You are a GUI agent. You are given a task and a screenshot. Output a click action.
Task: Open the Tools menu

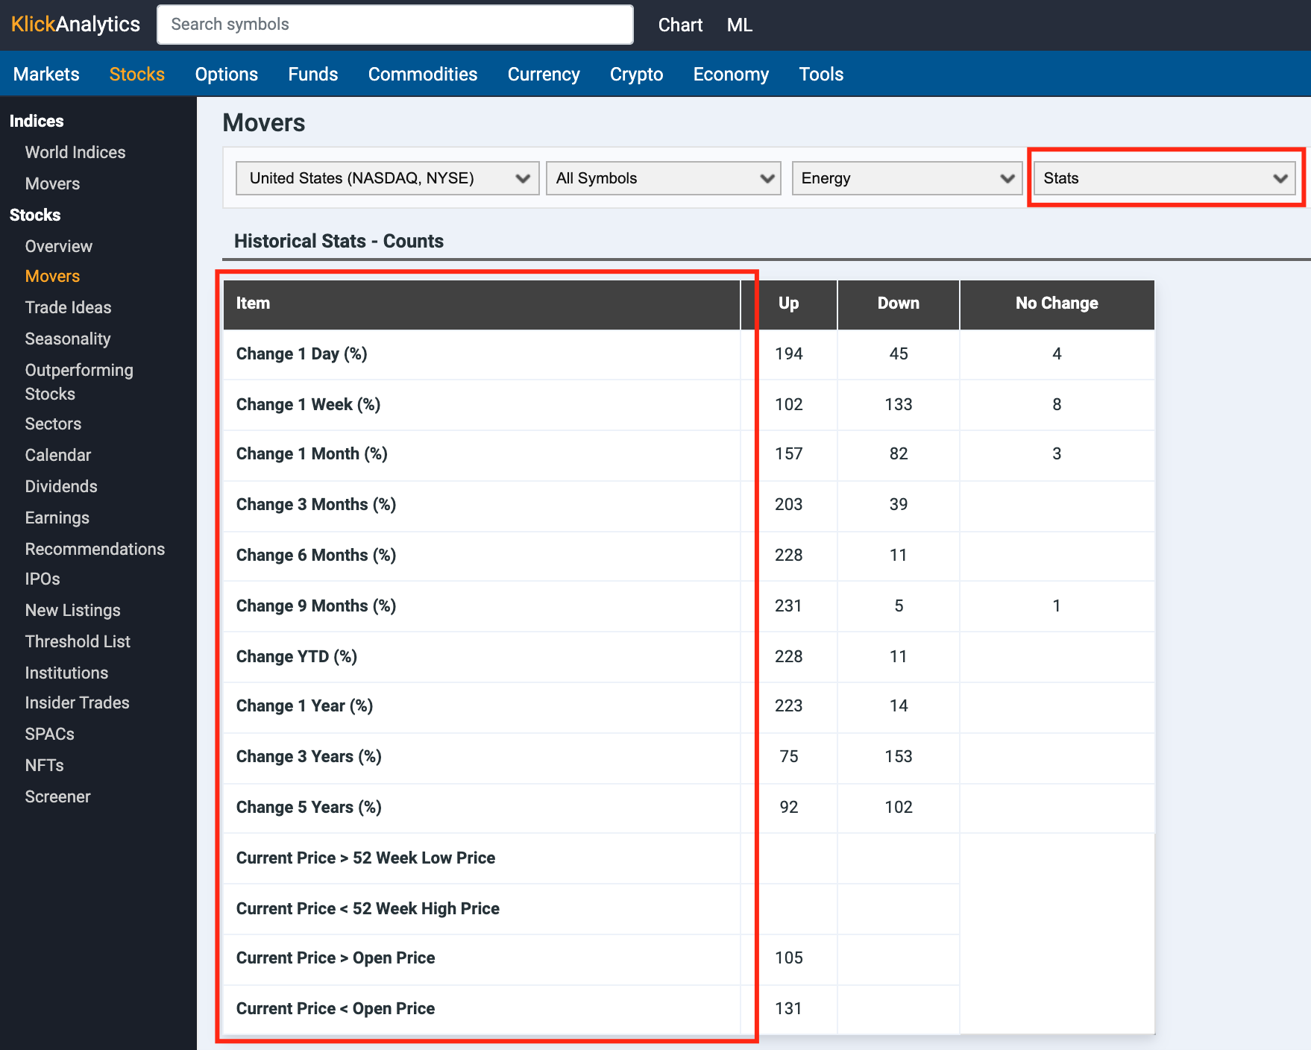(x=821, y=74)
